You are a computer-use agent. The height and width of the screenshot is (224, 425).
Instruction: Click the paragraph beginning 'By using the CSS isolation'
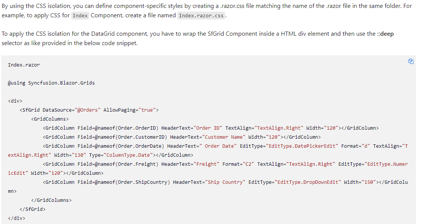click(x=207, y=11)
